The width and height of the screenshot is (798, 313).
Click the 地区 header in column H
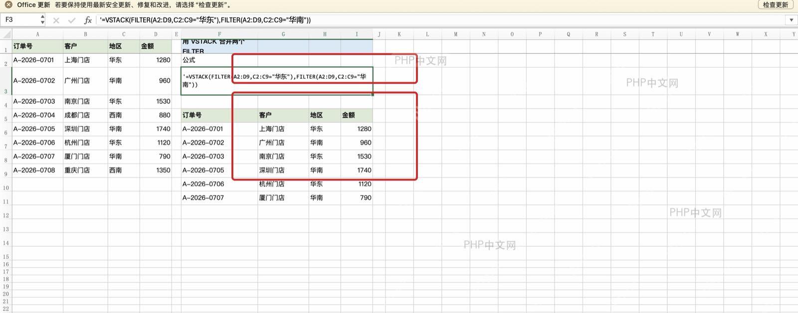point(325,115)
